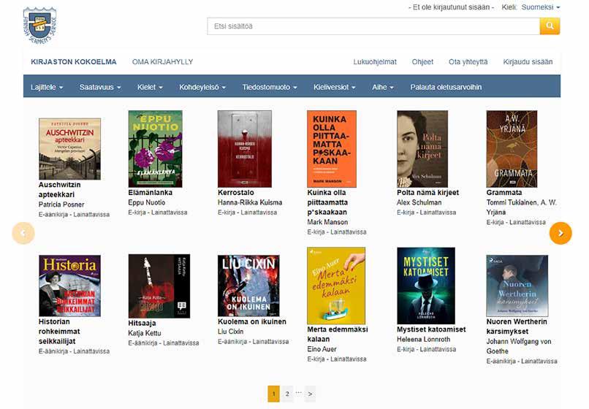589x409 pixels.
Task: Click the previous carousel arrow
Action: 23,233
